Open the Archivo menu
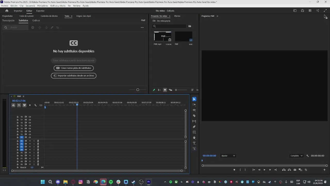Image resolution: width=330 pixels, height=186 pixels. pos(5,6)
